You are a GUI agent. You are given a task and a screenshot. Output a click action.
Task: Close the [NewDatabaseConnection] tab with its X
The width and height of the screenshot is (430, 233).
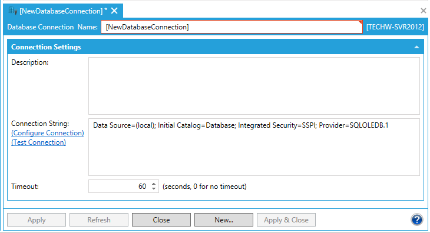click(114, 11)
